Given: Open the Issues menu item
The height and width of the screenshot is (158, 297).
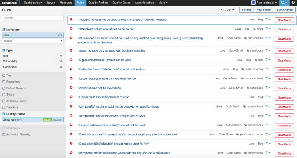Looking at the screenshot, I should (51, 3).
